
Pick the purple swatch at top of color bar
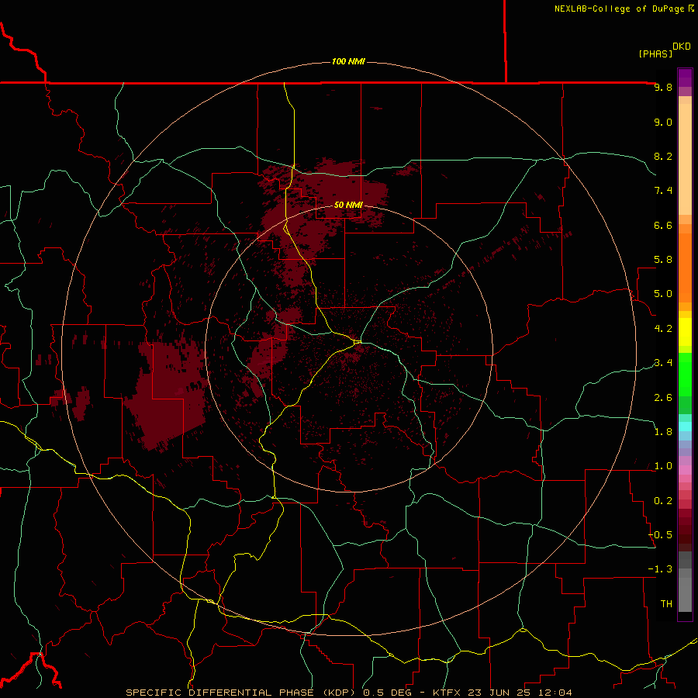pos(685,78)
